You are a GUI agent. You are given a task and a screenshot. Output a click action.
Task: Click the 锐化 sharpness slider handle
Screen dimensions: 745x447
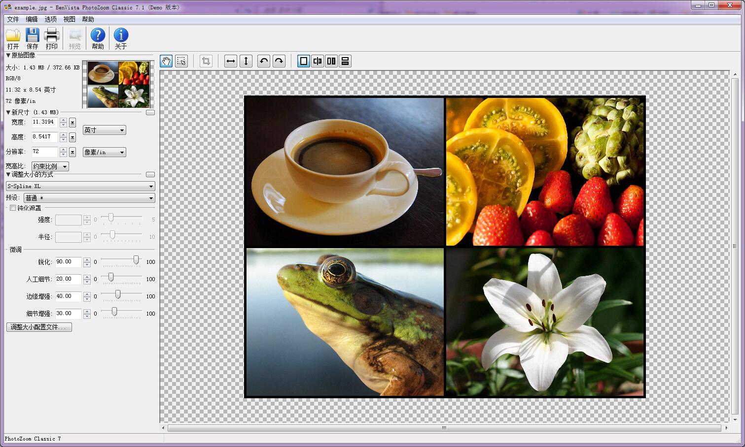point(136,260)
